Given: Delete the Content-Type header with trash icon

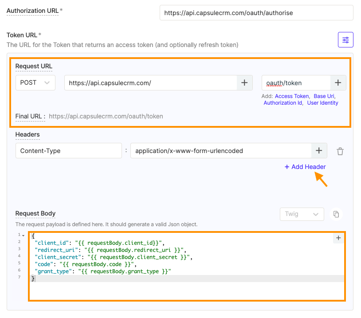Looking at the screenshot, I should click(x=340, y=151).
